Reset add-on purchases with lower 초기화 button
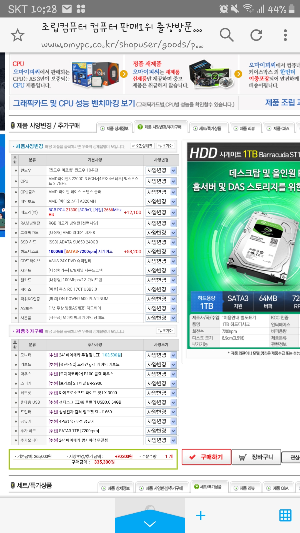Image resolution: width=300 pixels, height=533 pixels. coord(165,331)
